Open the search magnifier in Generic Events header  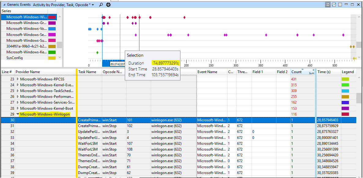pos(101,5)
